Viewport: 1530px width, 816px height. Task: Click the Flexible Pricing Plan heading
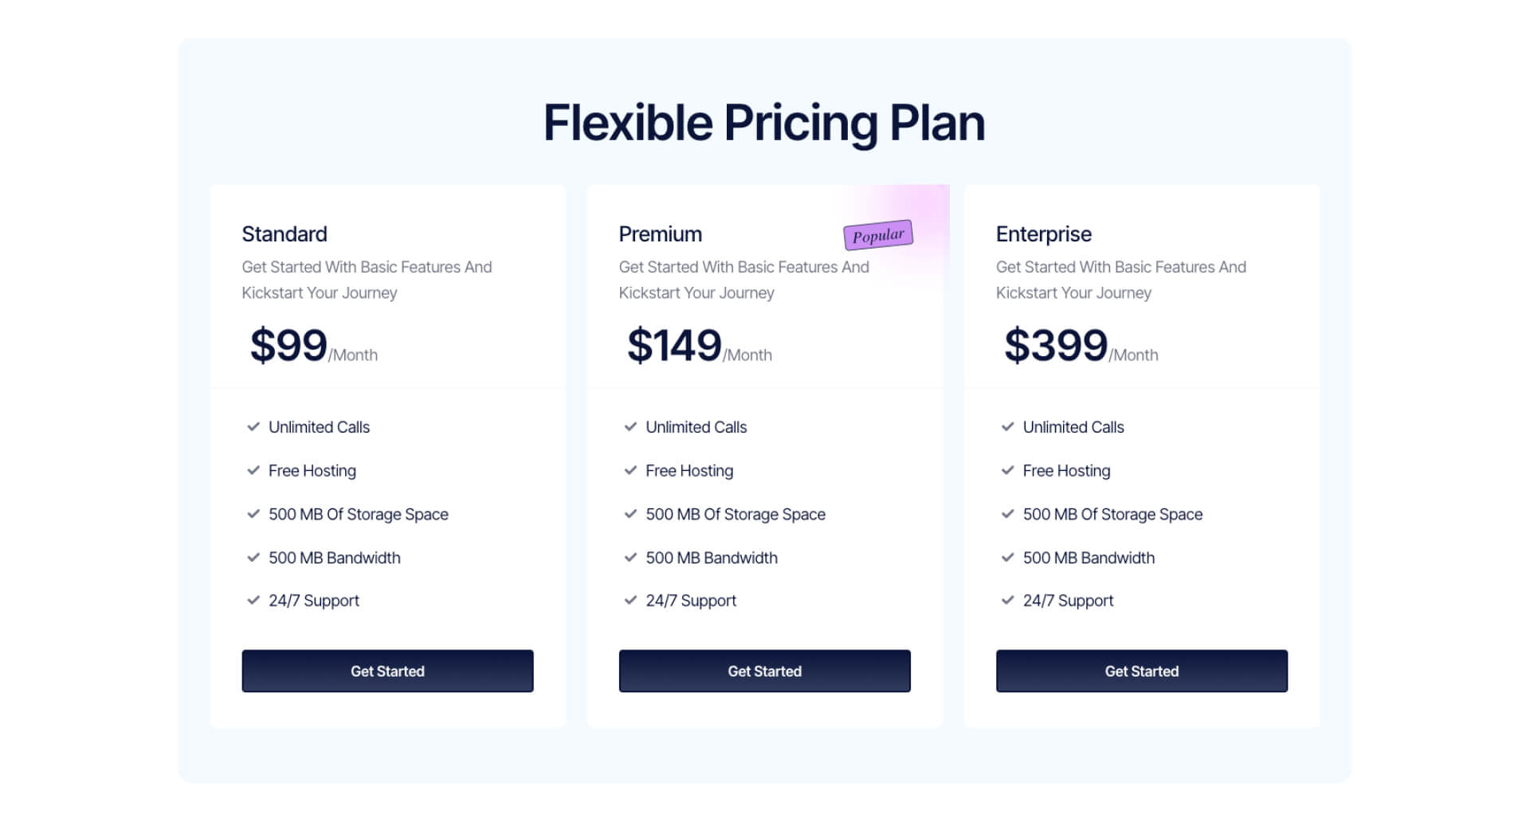[x=764, y=124]
